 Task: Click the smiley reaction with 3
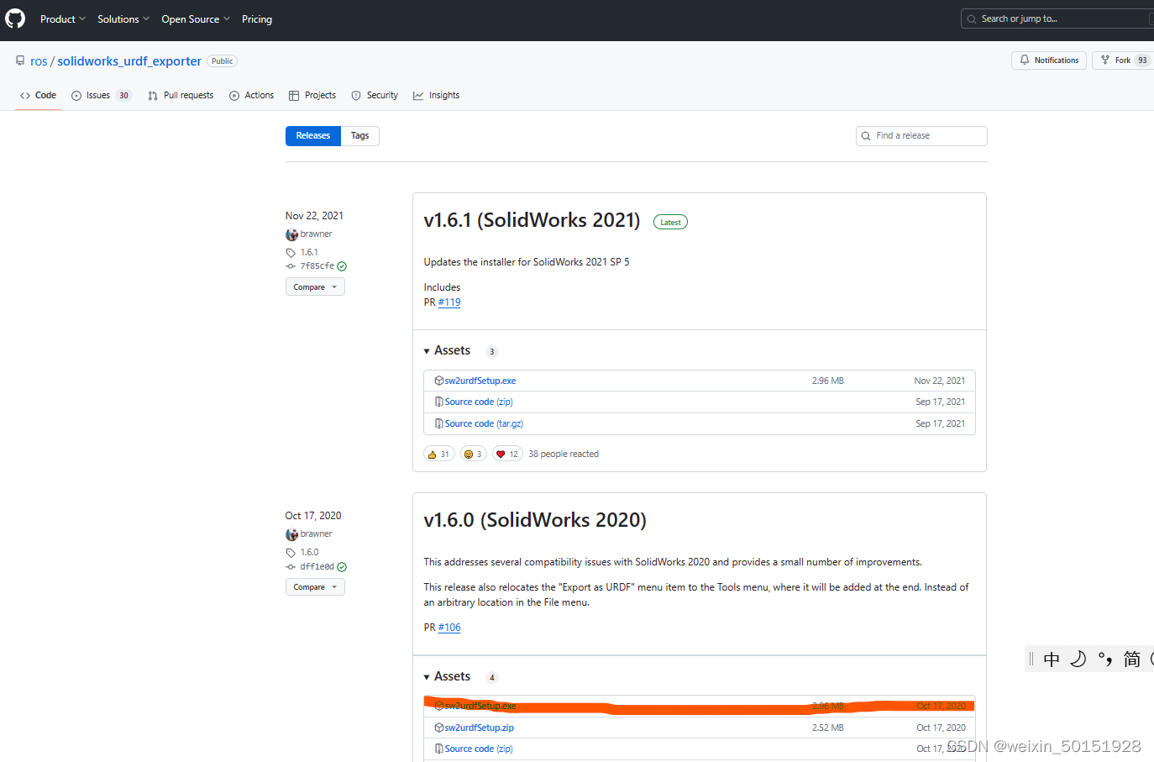(474, 455)
